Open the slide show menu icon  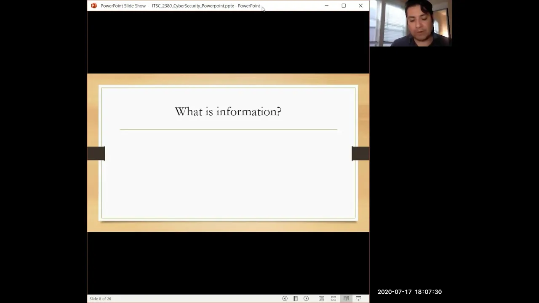[x=296, y=298]
